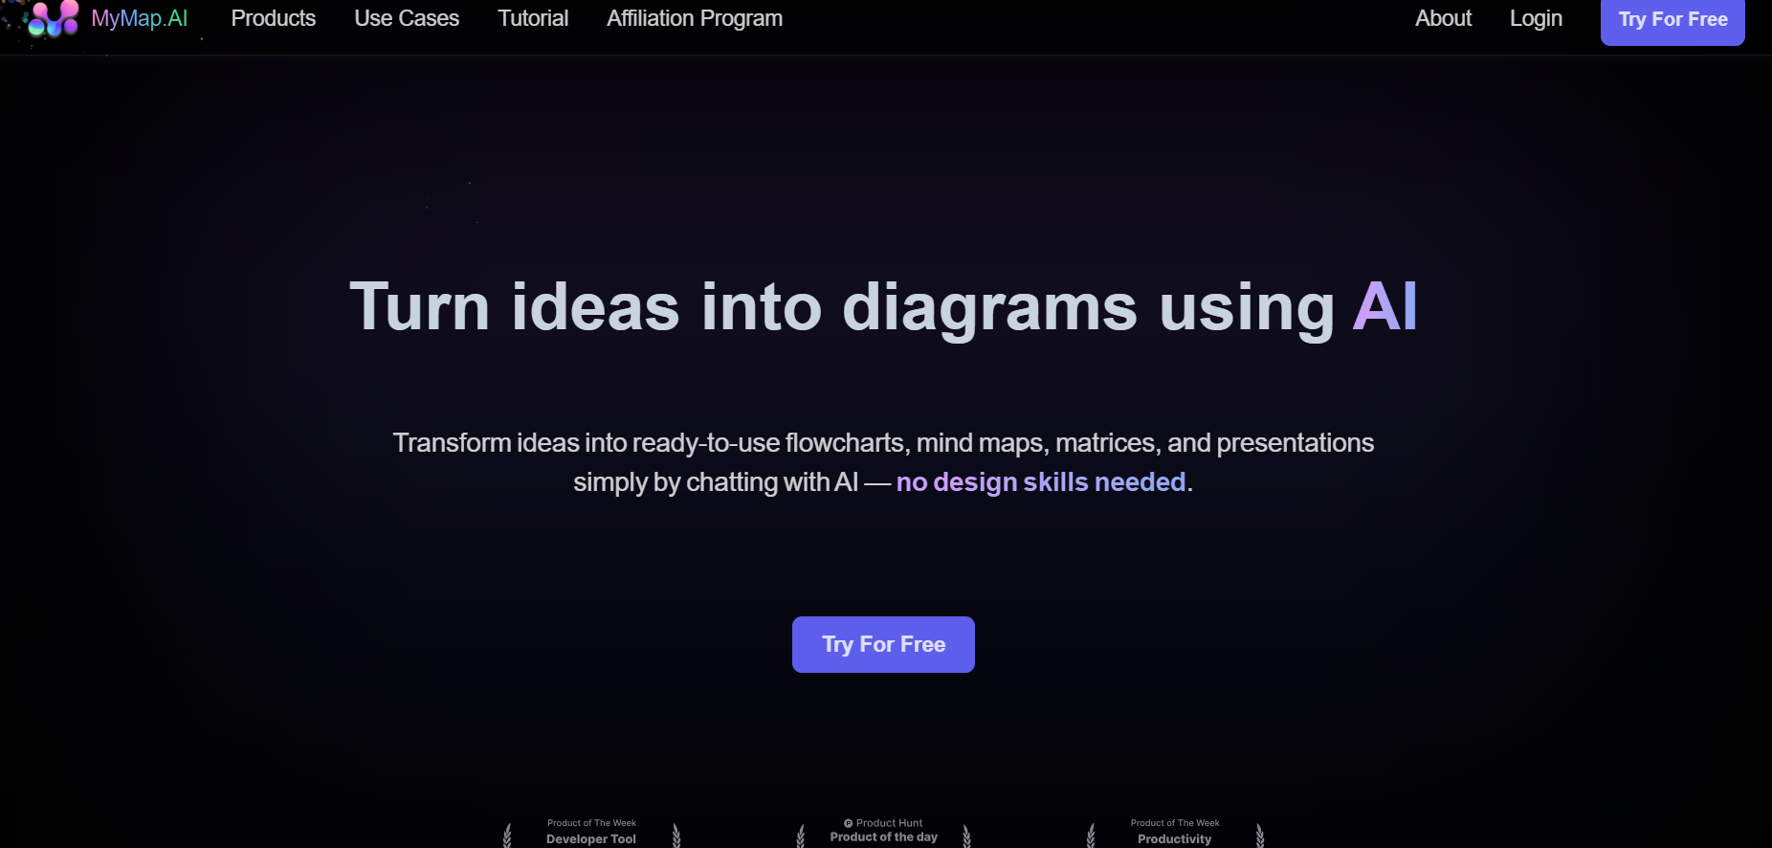Open the MyMap.AI brand name link

tap(139, 18)
